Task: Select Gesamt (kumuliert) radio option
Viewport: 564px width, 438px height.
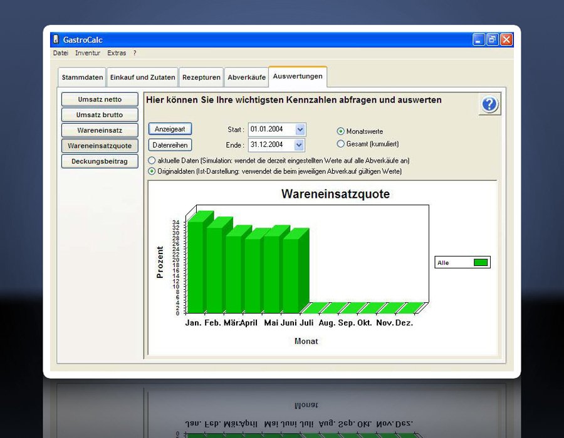Action: tap(340, 144)
